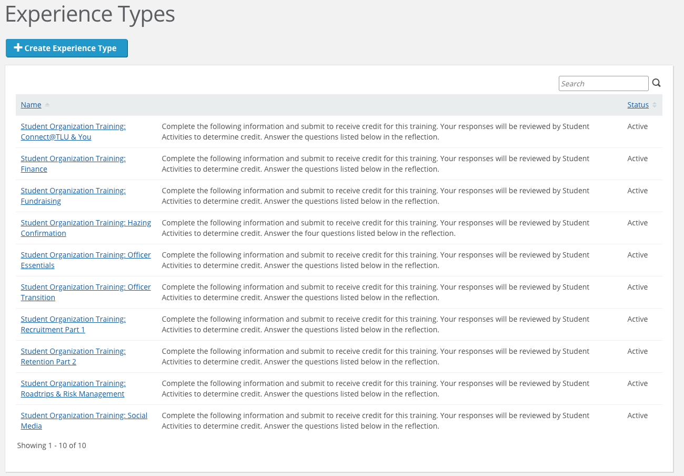684x476 pixels.
Task: Click the description text in the Roadtrips row
Action: coord(376,389)
